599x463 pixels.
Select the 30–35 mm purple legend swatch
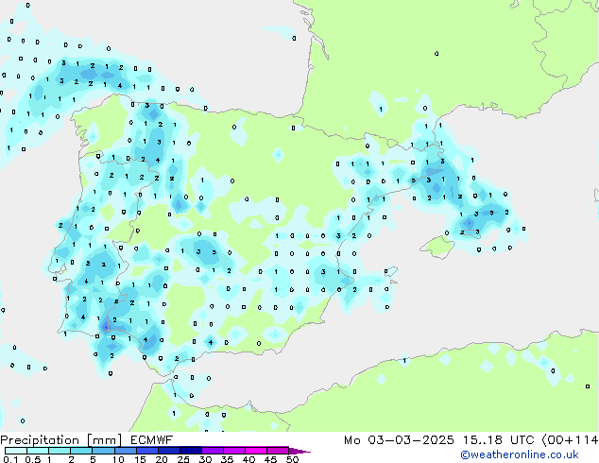coord(213,451)
